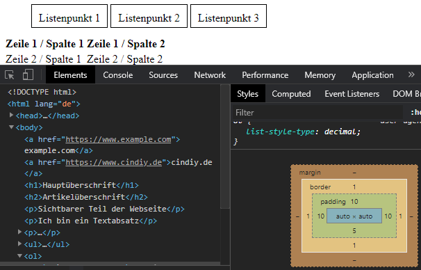Toggle the device toolbar icon
This screenshot has width=421, height=270.
(x=28, y=74)
